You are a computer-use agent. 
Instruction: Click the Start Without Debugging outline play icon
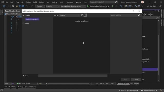point(113,6)
